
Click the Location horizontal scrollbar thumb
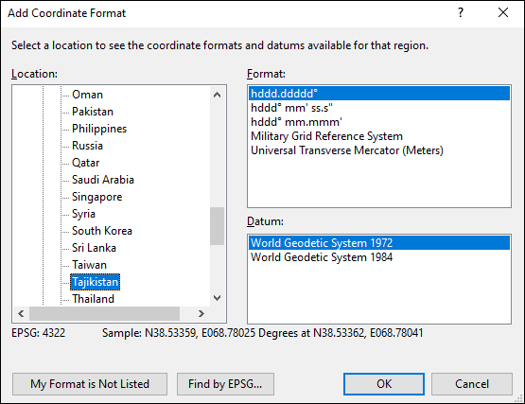(x=104, y=313)
